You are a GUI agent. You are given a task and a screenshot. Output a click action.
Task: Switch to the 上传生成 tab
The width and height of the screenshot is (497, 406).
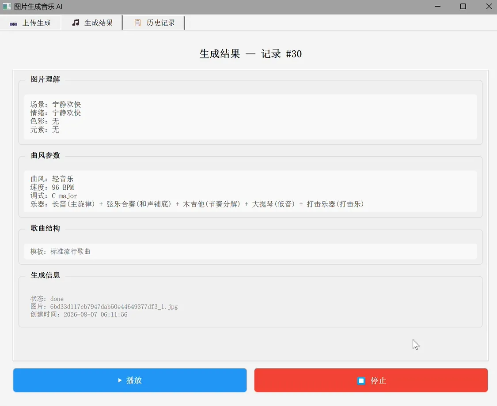[30, 23]
